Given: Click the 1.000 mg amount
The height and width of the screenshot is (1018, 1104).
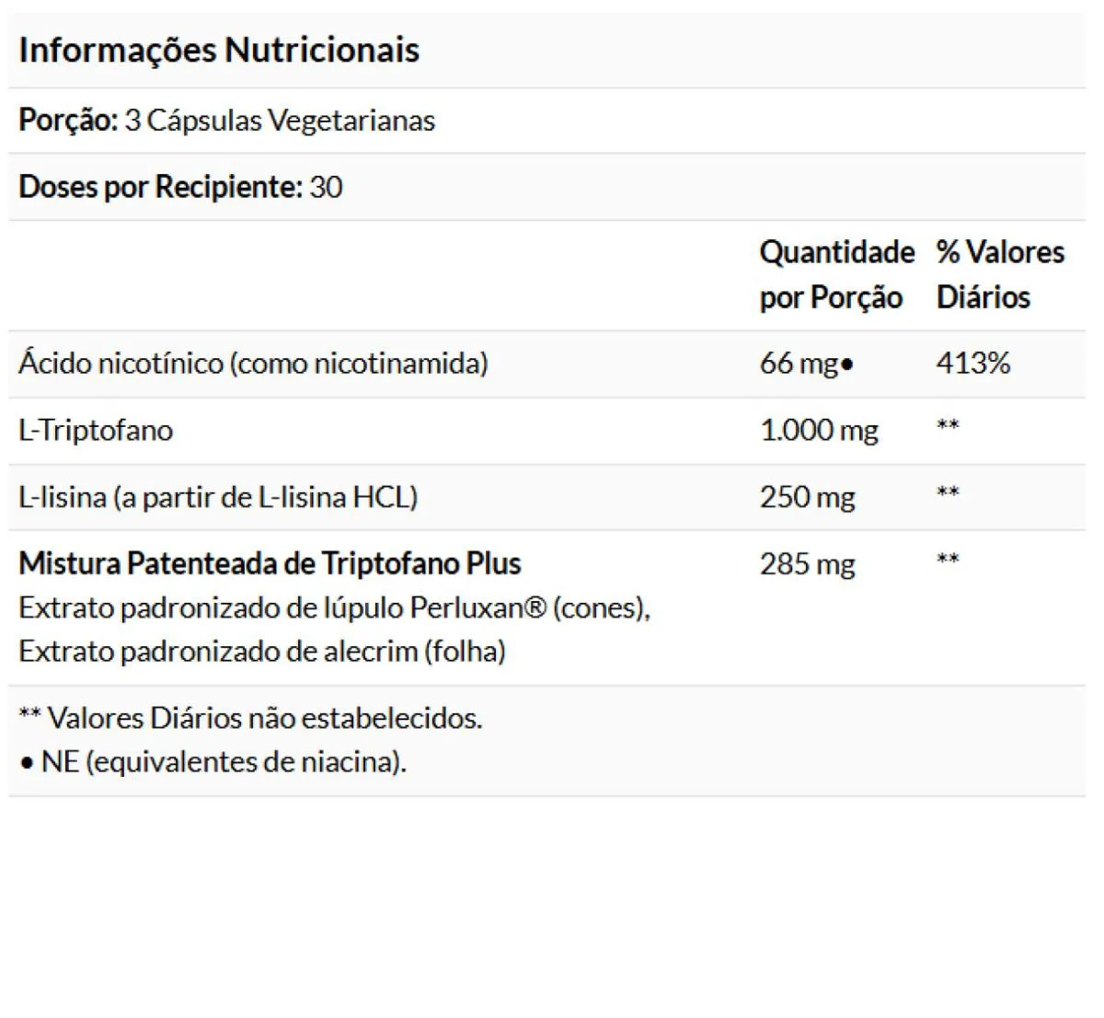Looking at the screenshot, I should click(819, 431).
